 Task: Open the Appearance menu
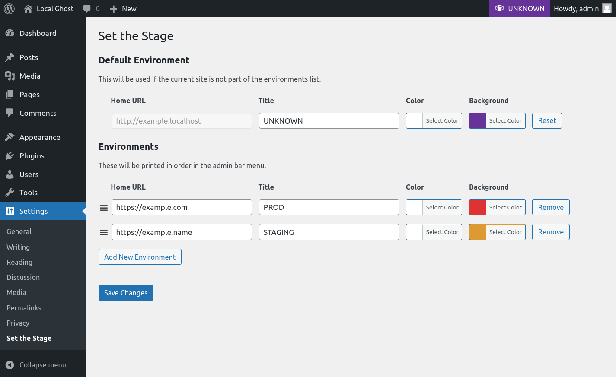coord(40,137)
